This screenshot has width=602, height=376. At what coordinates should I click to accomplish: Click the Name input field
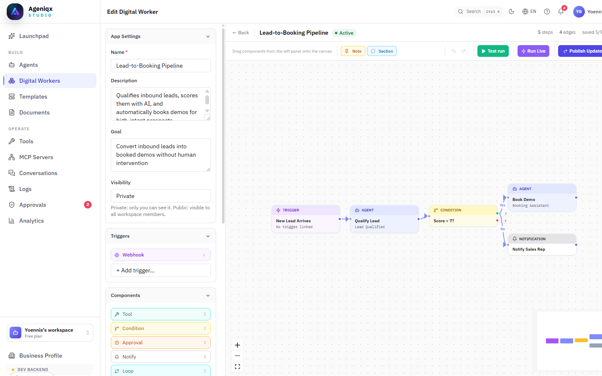pyautogui.click(x=161, y=66)
